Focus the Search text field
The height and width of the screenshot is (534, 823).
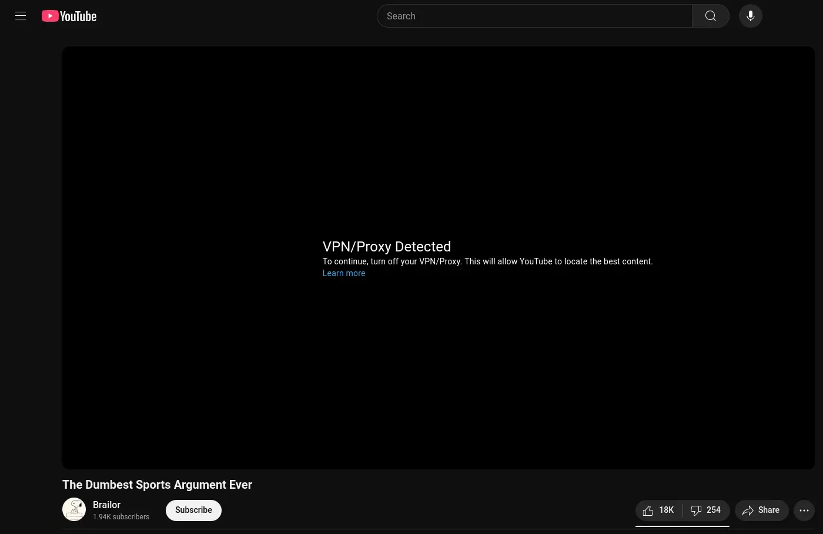tap(535, 16)
